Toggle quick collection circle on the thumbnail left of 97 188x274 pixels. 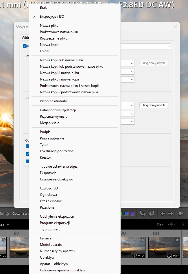(x=4, y=240)
